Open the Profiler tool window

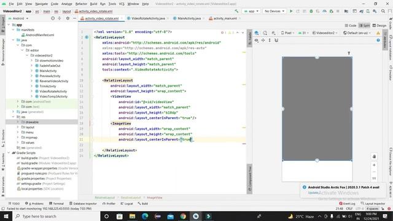point(109,203)
